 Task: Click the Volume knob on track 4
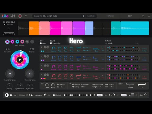click(x=54, y=48)
